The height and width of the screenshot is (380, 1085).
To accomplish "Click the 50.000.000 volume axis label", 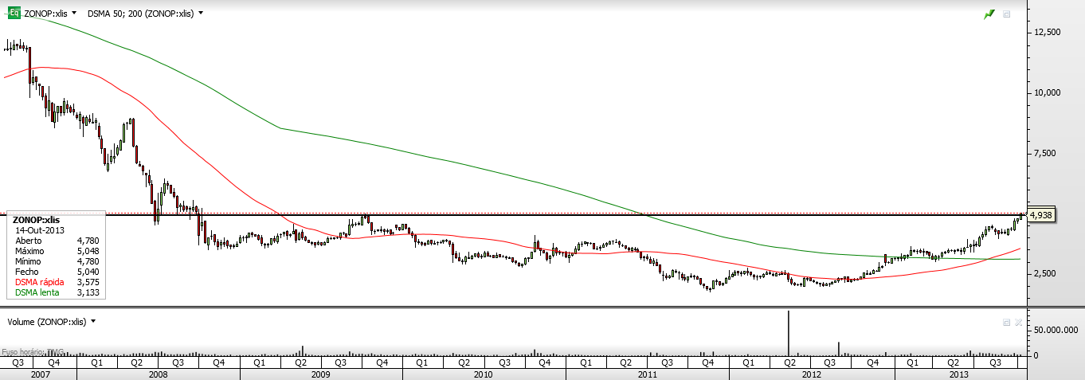I will tap(1056, 329).
